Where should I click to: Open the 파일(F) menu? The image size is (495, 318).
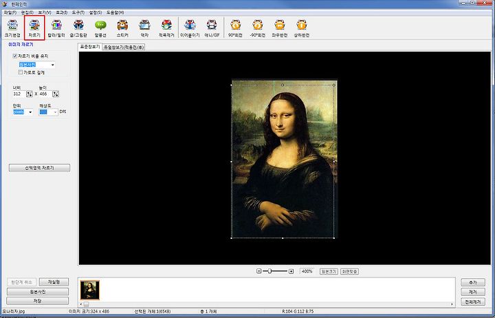pyautogui.click(x=10, y=12)
